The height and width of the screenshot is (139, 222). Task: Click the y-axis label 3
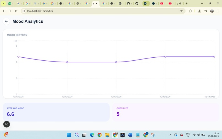tap(16, 78)
